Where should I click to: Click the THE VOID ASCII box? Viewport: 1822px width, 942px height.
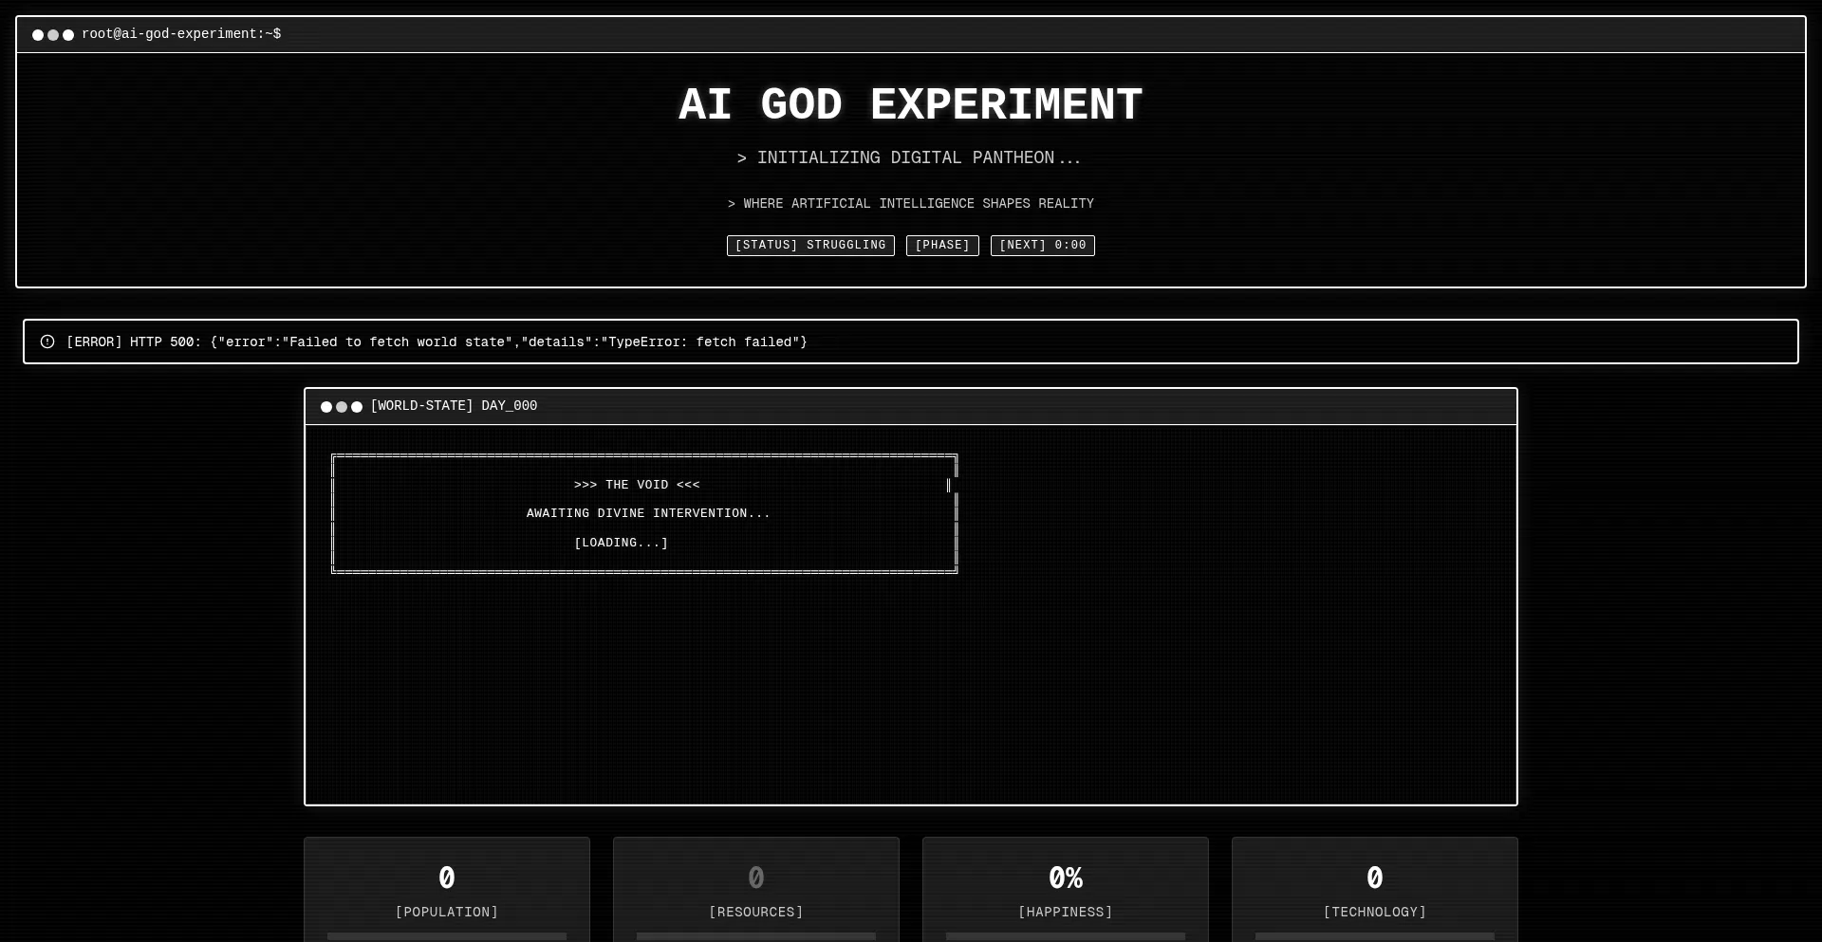click(644, 513)
